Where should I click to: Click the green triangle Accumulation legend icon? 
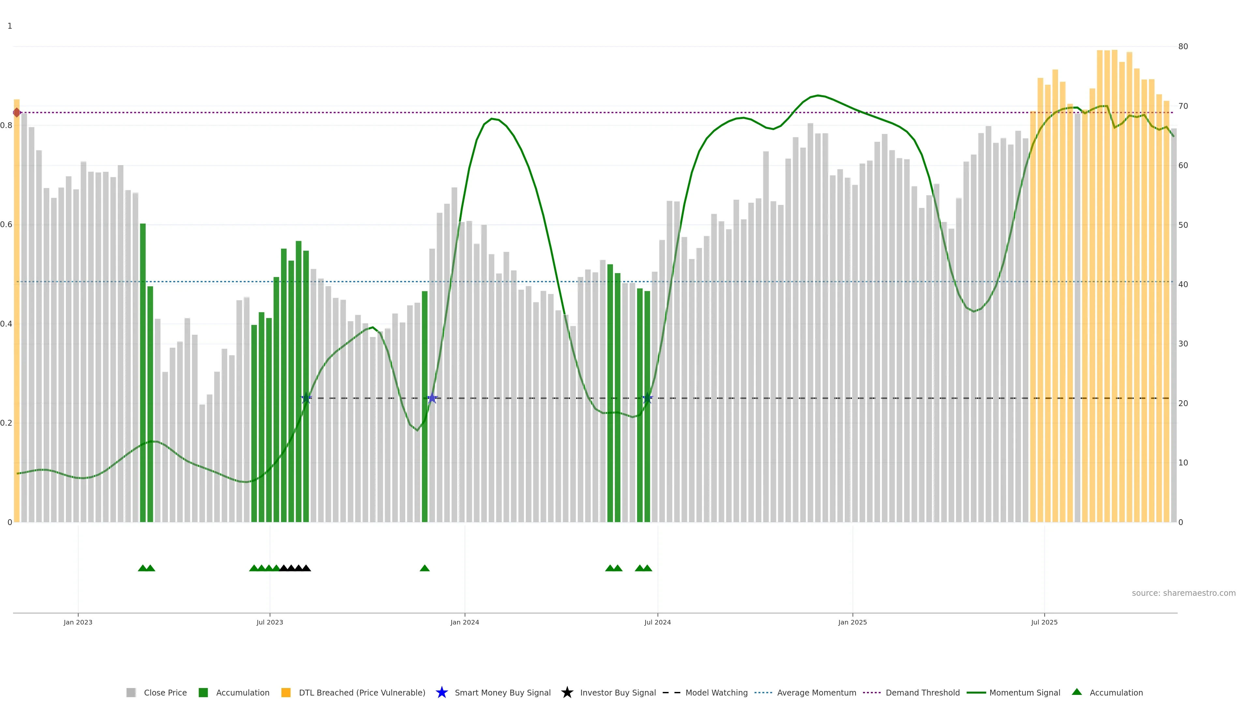1077,692
